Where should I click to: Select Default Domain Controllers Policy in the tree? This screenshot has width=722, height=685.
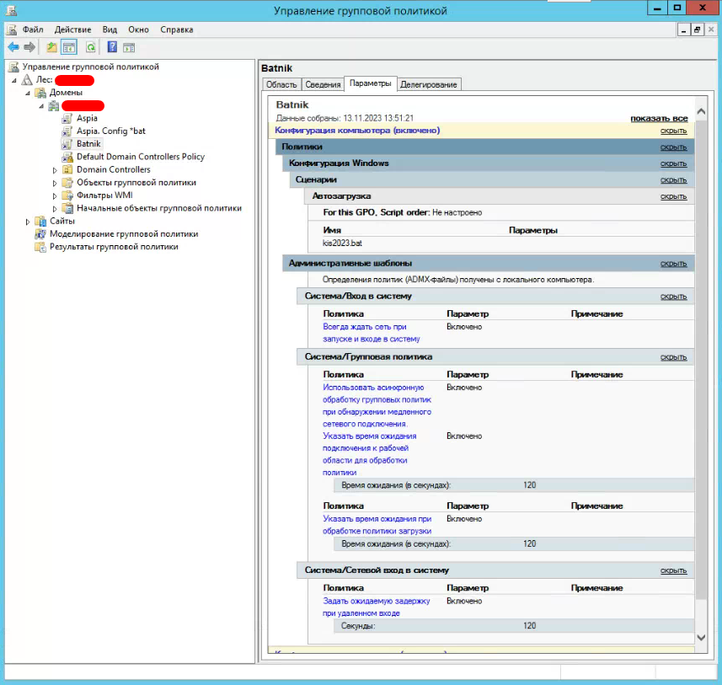pos(140,157)
